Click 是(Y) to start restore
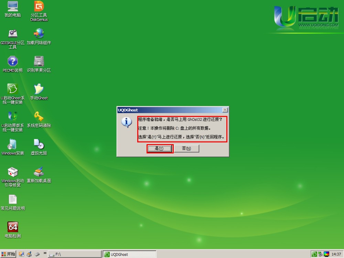Image resolution: width=344 pixels, height=258 pixels. point(160,149)
